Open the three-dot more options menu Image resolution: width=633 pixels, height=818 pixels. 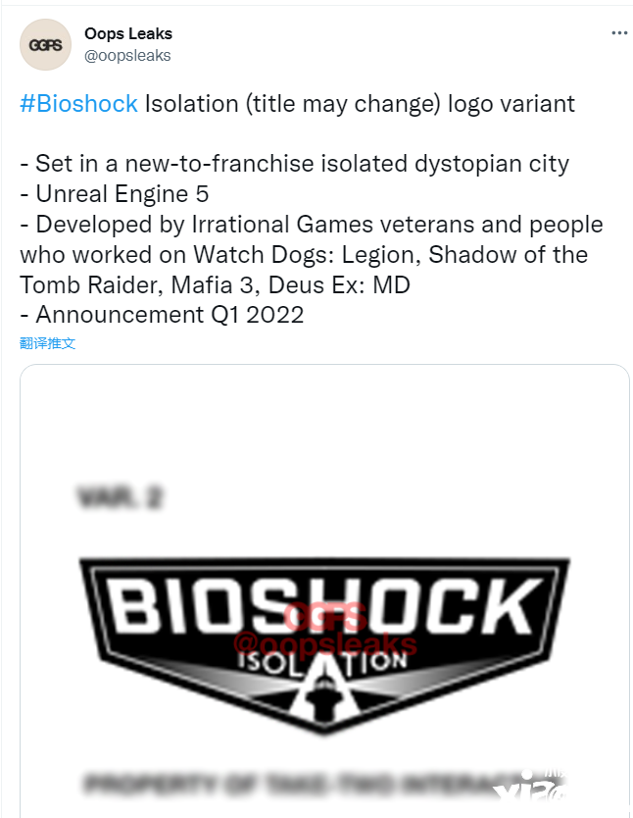pyautogui.click(x=619, y=33)
